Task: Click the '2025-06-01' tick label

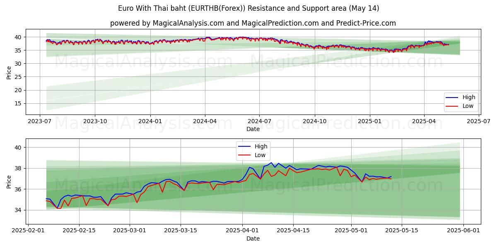Action: [464, 231]
